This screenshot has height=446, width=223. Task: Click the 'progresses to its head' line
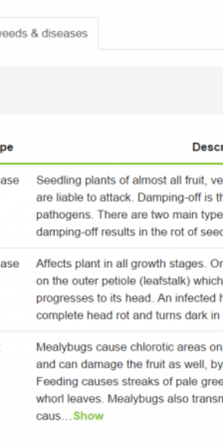[x=130, y=298]
